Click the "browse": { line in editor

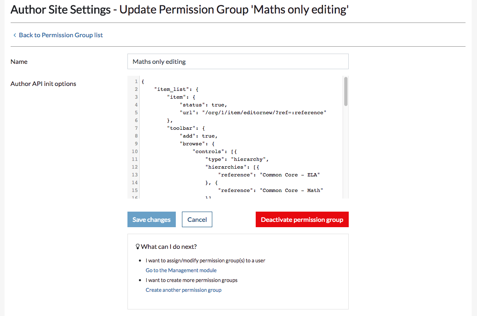[197, 144]
